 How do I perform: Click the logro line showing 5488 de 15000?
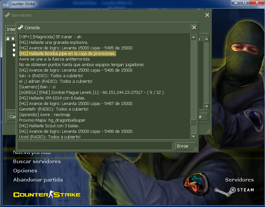click(x=76, y=131)
